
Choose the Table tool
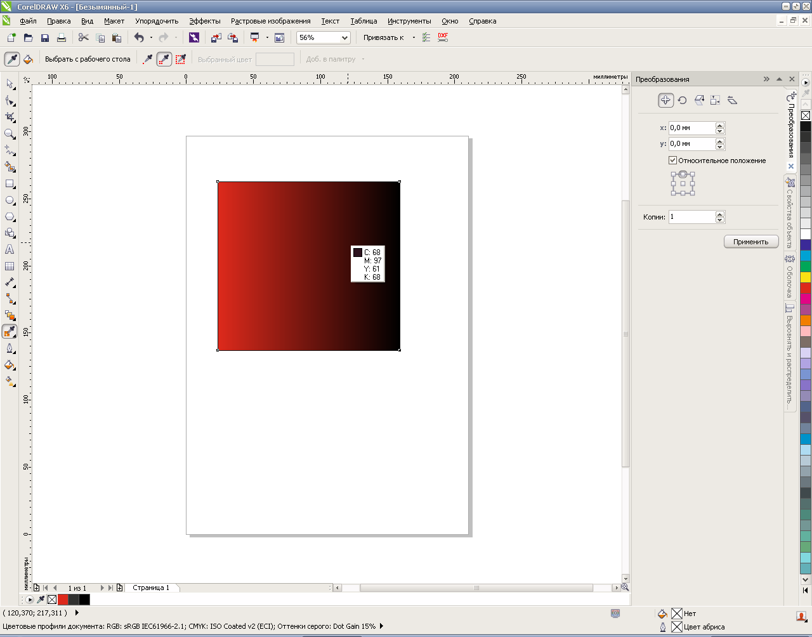tap(10, 266)
